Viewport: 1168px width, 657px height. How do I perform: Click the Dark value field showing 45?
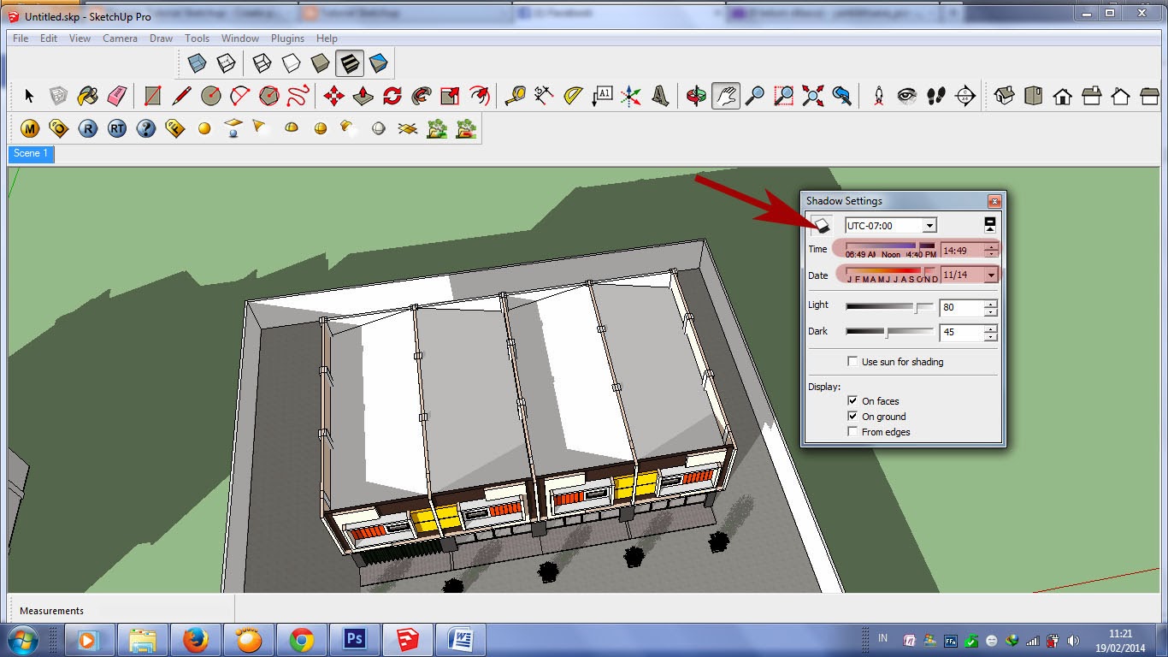(962, 332)
